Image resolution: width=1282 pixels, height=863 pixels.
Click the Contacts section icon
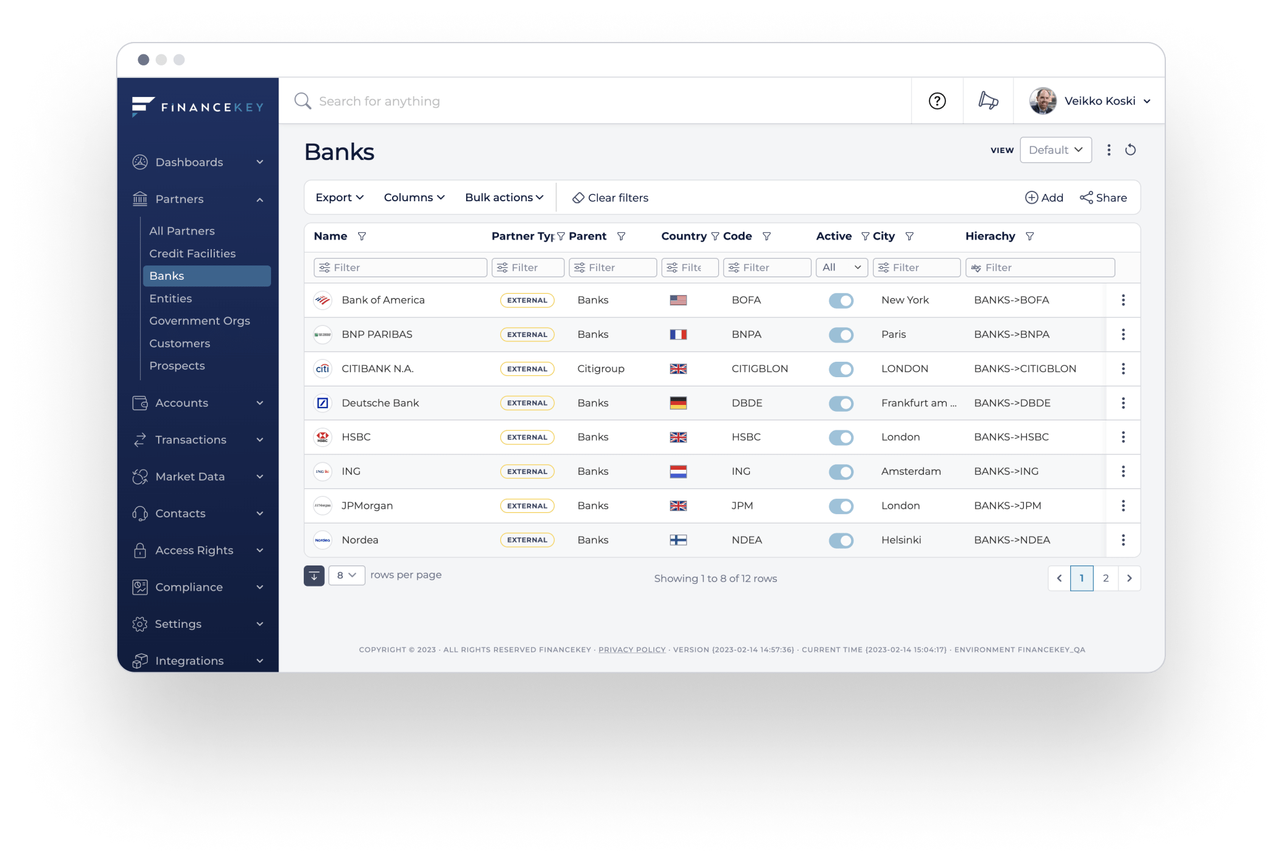coord(141,512)
